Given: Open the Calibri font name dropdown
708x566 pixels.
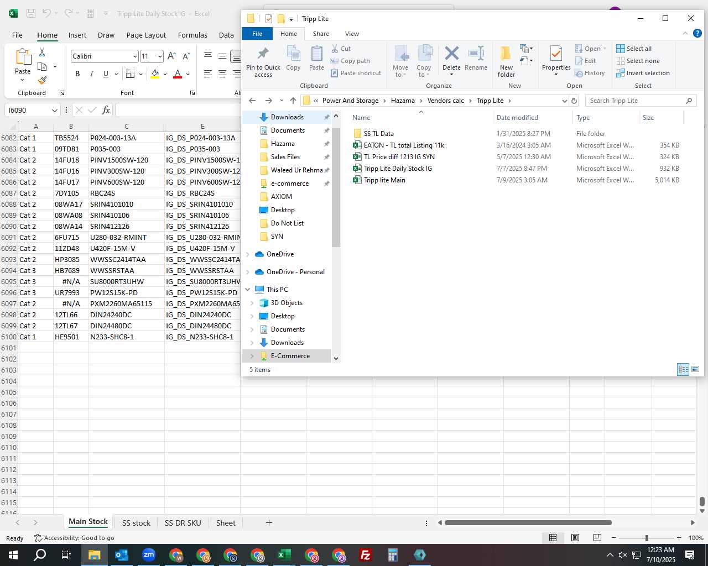Looking at the screenshot, I should pyautogui.click(x=135, y=56).
